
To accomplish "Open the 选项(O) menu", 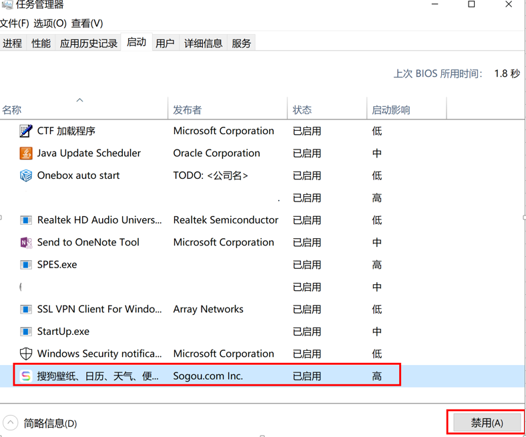I will [x=50, y=23].
